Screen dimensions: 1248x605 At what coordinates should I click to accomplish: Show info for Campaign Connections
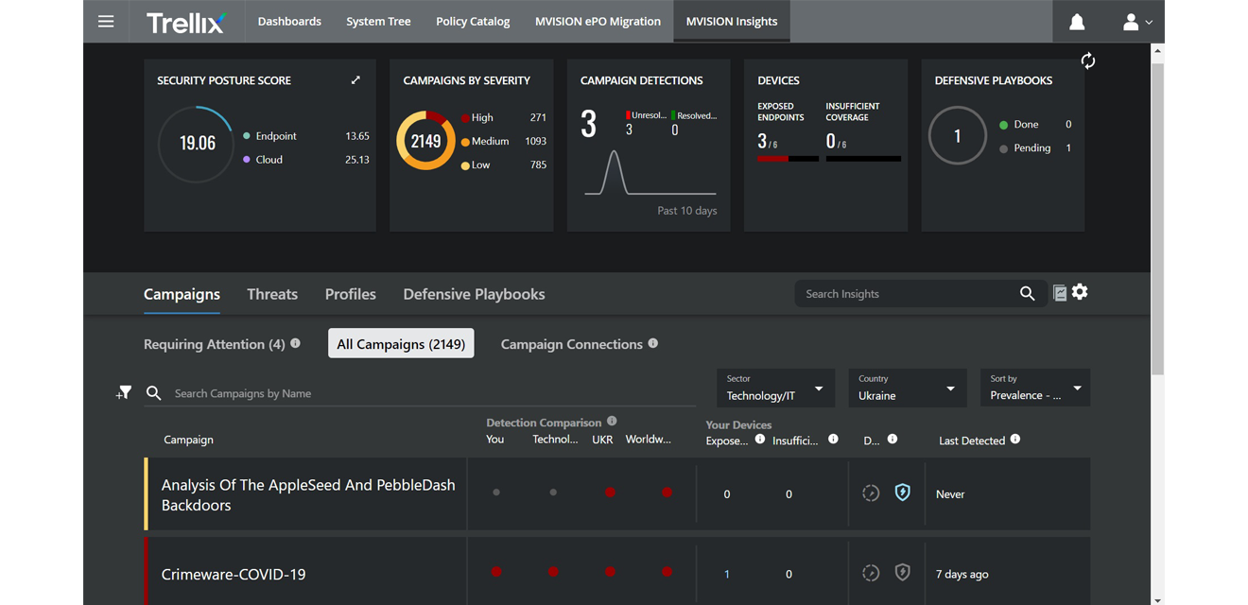click(x=653, y=343)
